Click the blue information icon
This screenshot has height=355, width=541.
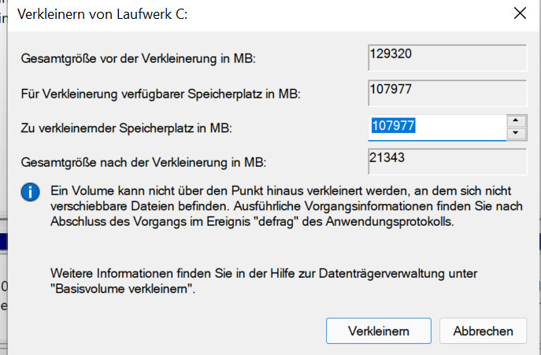click(x=30, y=192)
